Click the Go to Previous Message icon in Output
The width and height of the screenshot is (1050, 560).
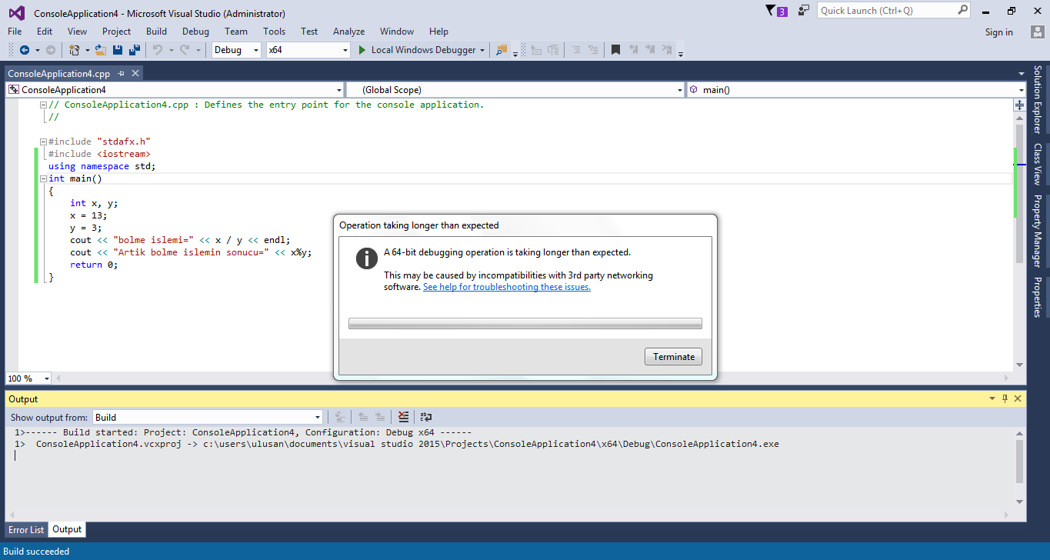[x=363, y=417]
